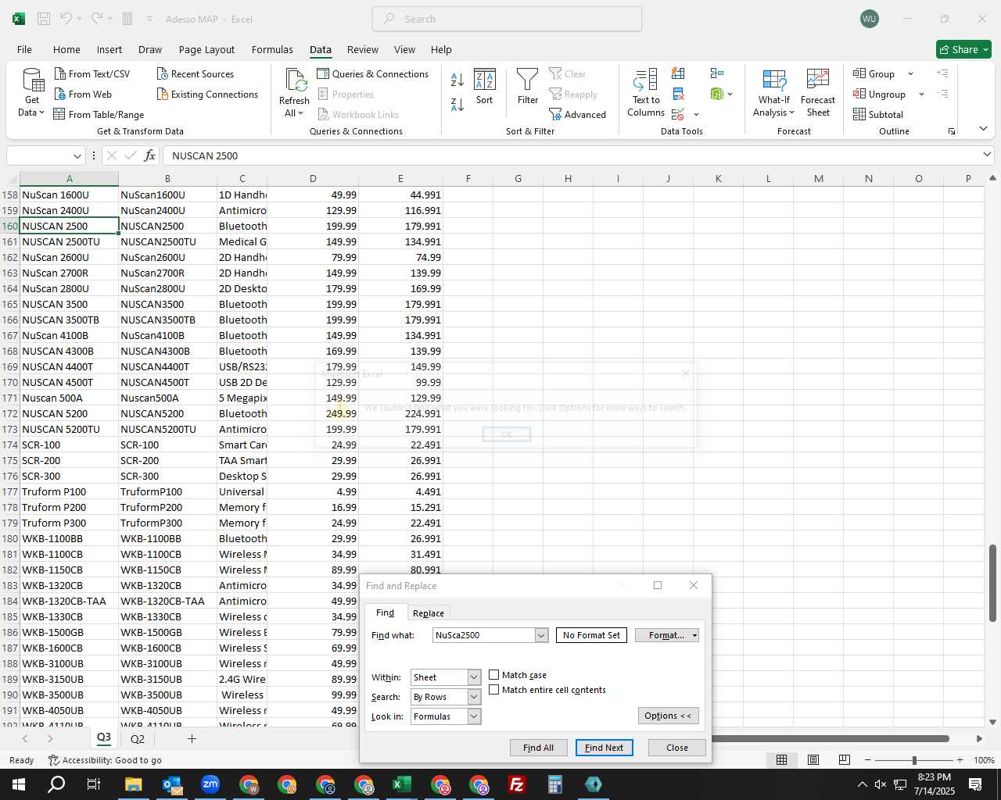Switch to the Formulas ribbon tab
The height and width of the screenshot is (800, 1001).
tap(272, 49)
